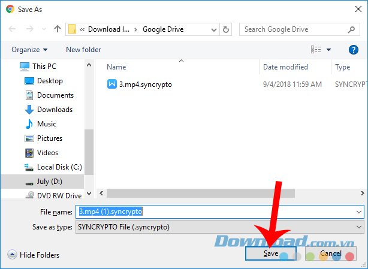Image resolution: width=368 pixels, height=269 pixels.
Task: Focus the Search Google Drive field
Action: click(x=300, y=29)
